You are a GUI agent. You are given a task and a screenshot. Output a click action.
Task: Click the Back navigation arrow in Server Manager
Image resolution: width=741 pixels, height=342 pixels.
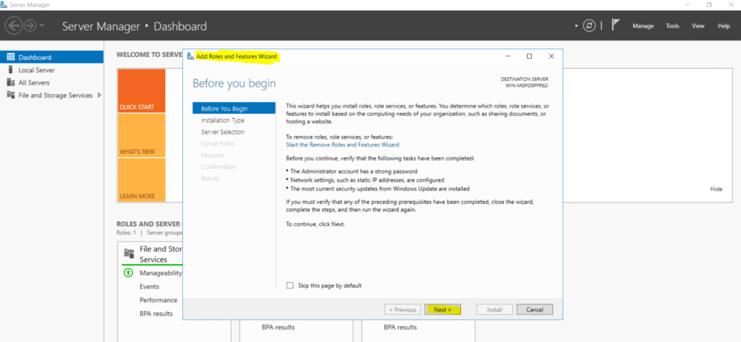click(14, 26)
